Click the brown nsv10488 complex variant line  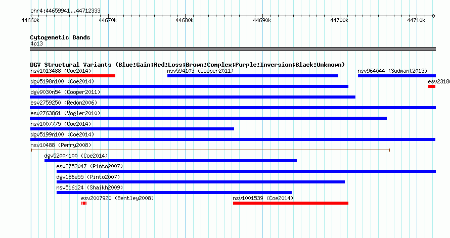tap(210, 150)
